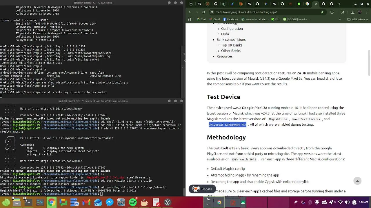Click Android app icon in taskbar

coord(243,203)
